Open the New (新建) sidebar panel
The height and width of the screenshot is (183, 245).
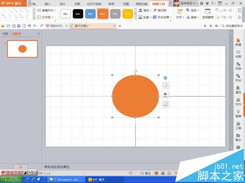pyautogui.click(x=238, y=42)
